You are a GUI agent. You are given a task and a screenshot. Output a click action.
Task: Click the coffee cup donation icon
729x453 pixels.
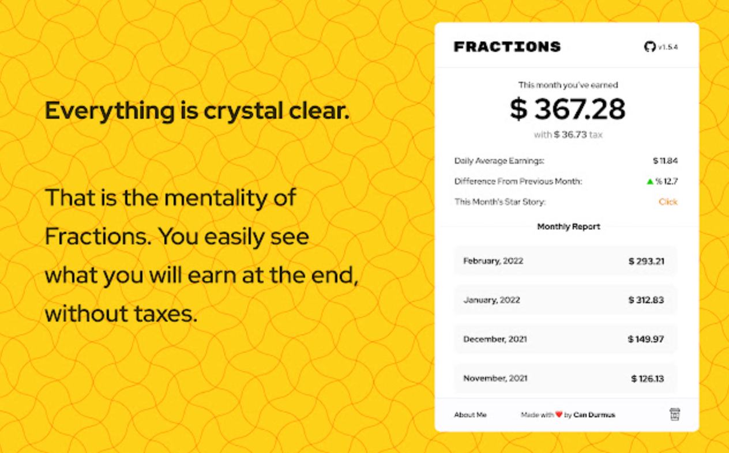coord(674,414)
